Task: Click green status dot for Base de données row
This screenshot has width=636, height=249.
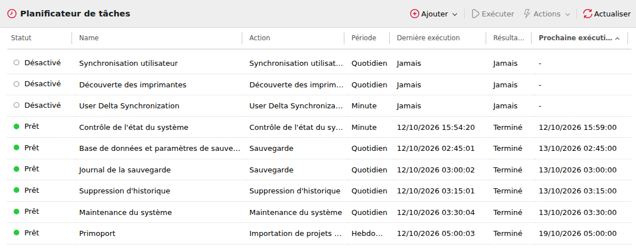Action: coord(16,147)
